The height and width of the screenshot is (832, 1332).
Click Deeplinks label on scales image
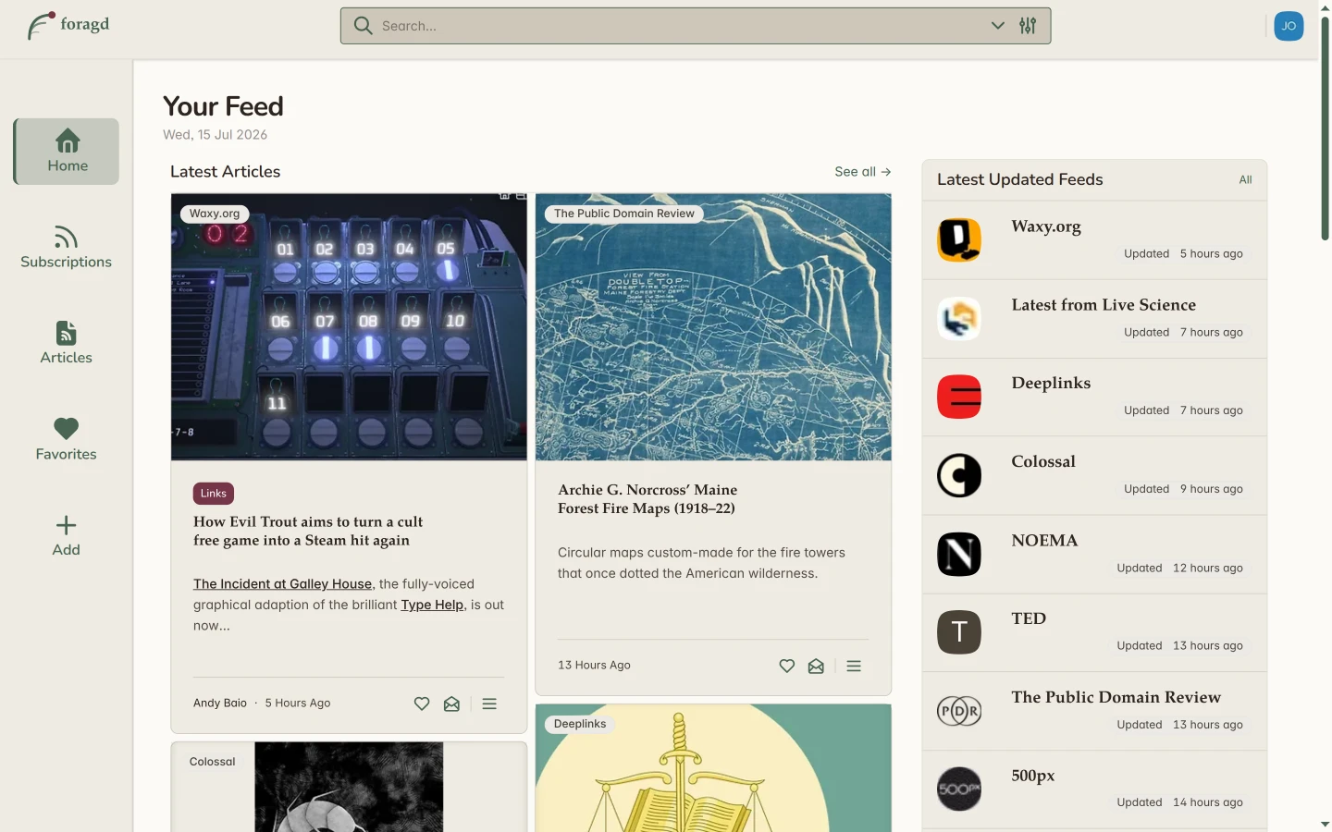tap(580, 724)
